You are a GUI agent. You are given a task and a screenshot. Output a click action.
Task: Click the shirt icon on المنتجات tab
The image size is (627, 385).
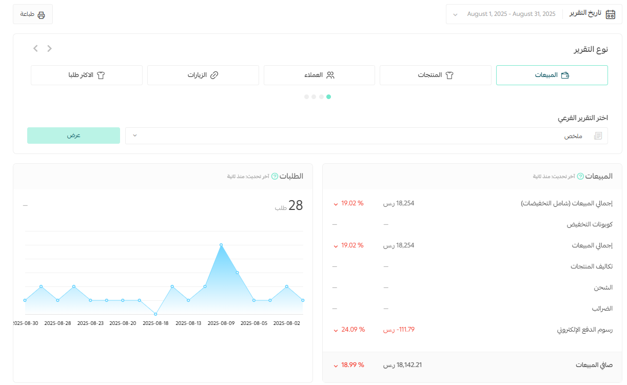pyautogui.click(x=449, y=75)
